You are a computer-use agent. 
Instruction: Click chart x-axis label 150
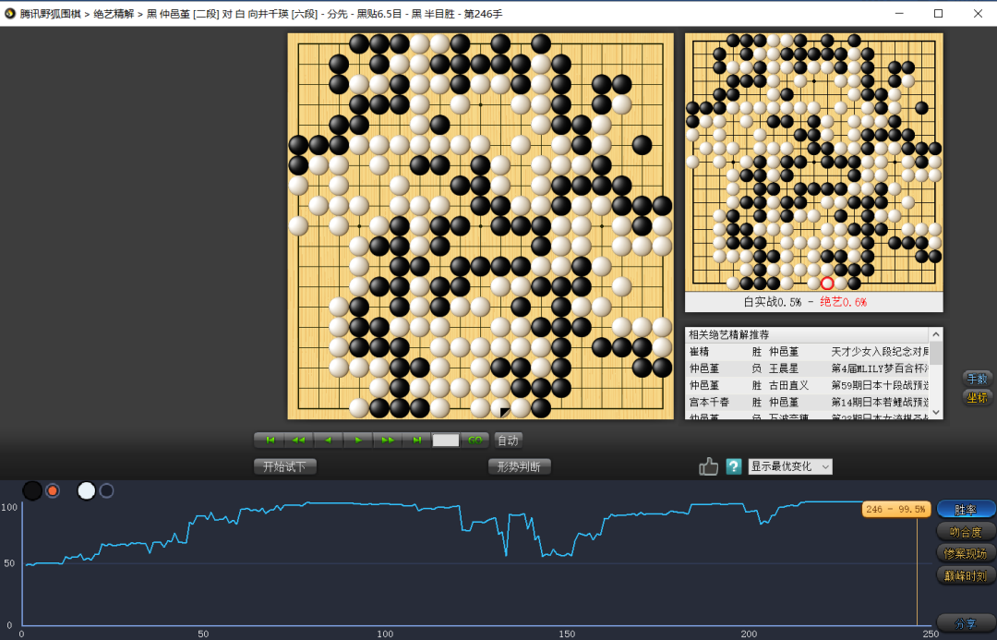pos(567,634)
